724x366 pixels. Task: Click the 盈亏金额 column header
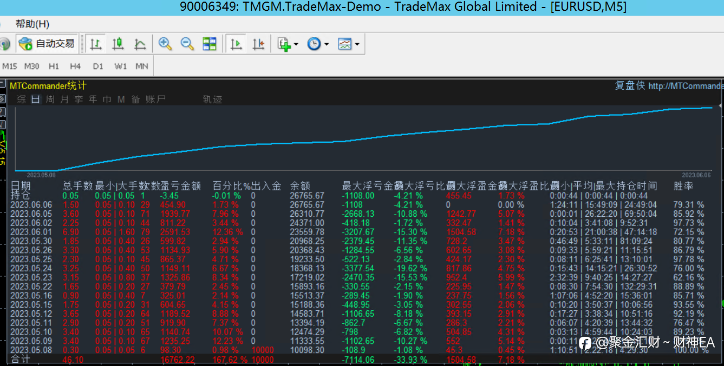tap(181, 187)
